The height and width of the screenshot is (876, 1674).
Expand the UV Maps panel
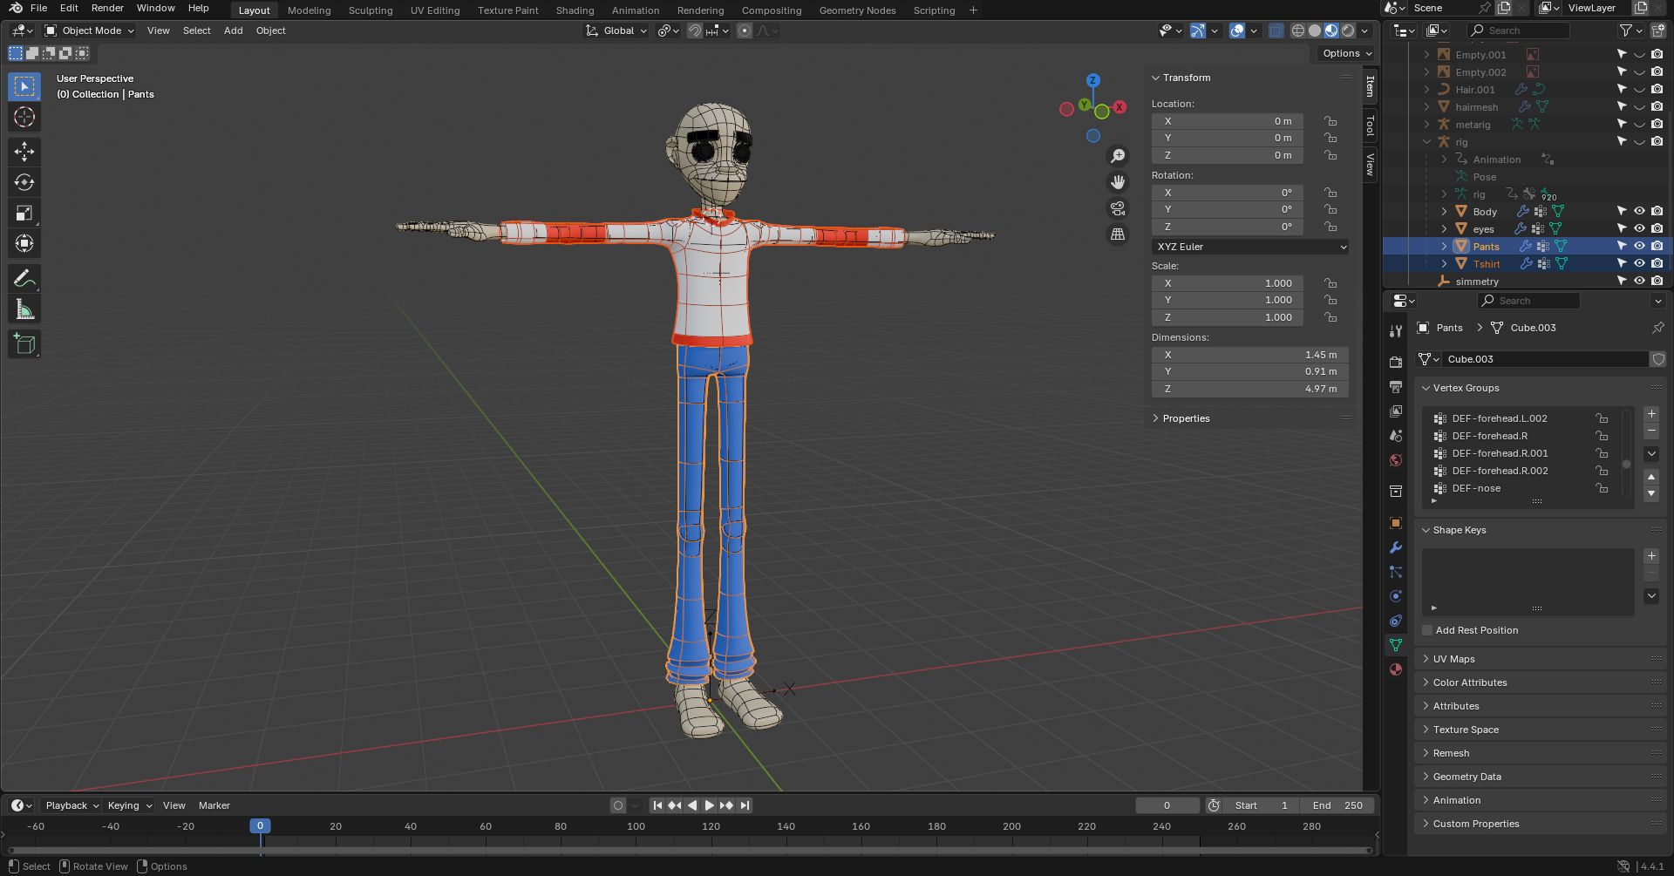(x=1454, y=659)
